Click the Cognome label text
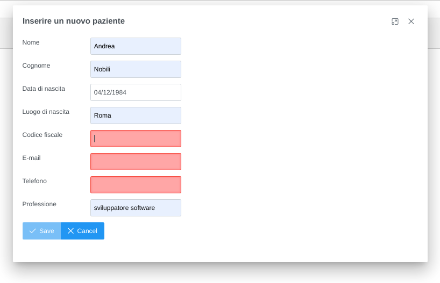Screen dimensions: 440x283 click(36, 66)
